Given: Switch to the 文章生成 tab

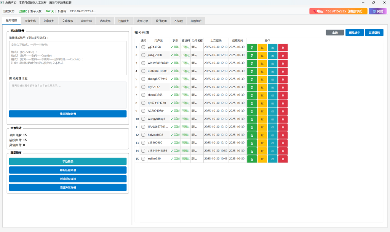Looking at the screenshot, I should click(30, 21).
